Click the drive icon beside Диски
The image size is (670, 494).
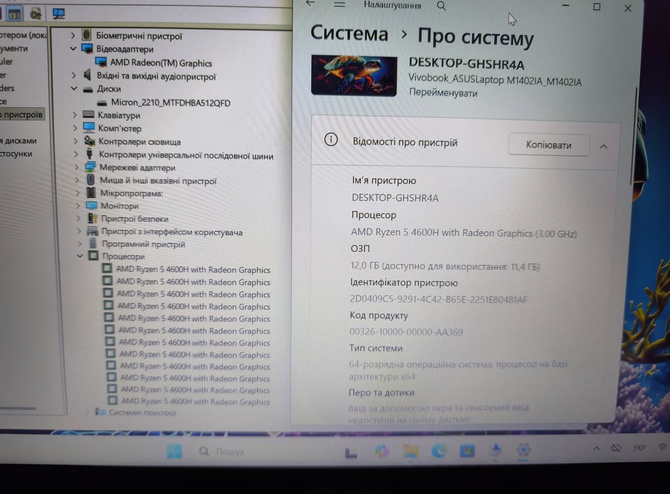click(x=88, y=89)
